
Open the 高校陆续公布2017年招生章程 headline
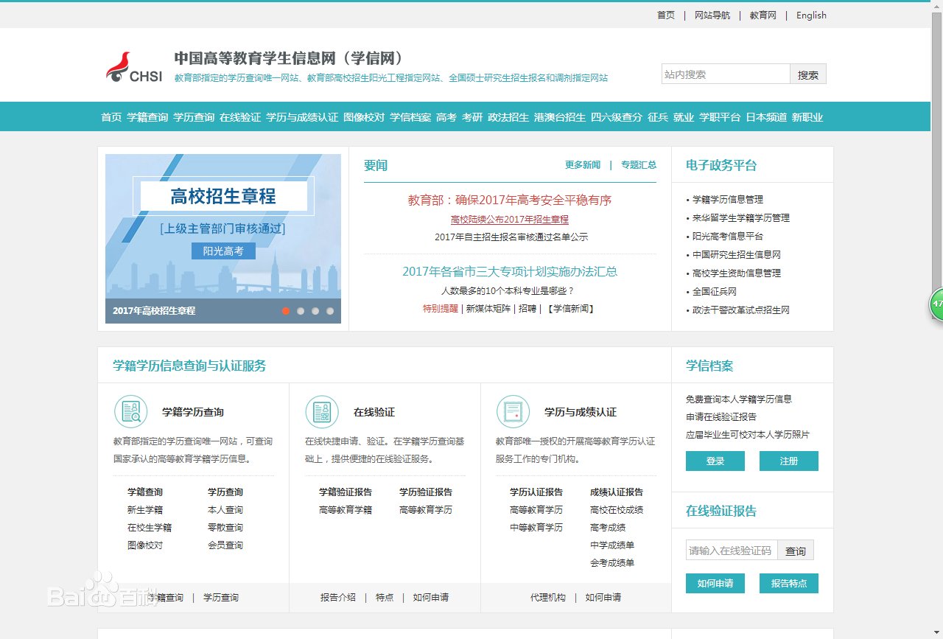point(509,220)
